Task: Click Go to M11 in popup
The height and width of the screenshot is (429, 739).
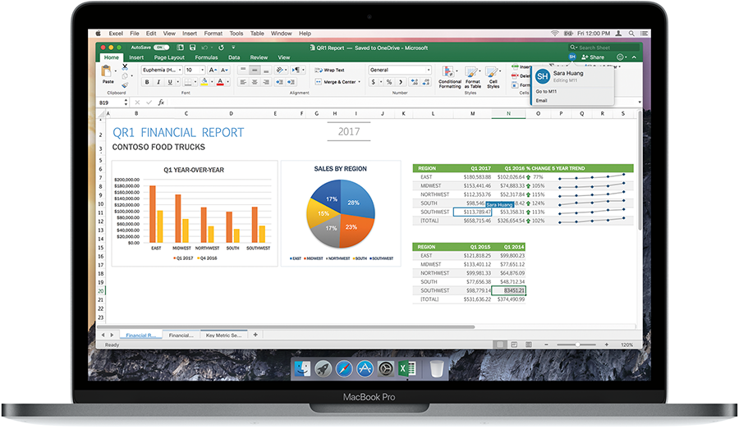Action: coord(546,91)
